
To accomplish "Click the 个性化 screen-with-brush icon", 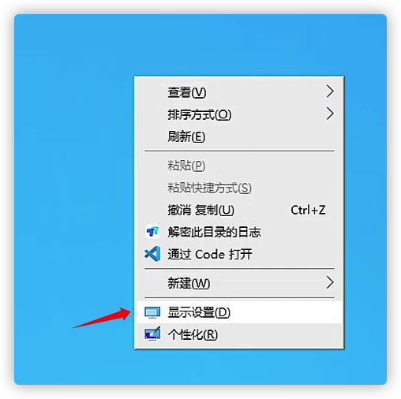I will (152, 334).
